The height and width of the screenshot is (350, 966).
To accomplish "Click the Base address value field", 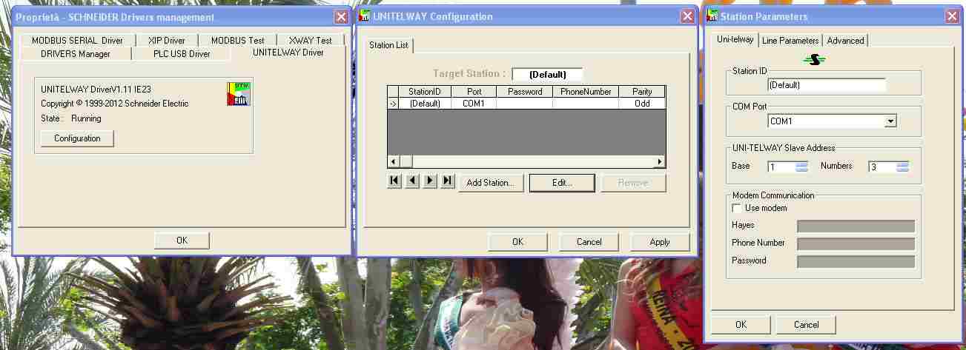I will click(x=781, y=167).
